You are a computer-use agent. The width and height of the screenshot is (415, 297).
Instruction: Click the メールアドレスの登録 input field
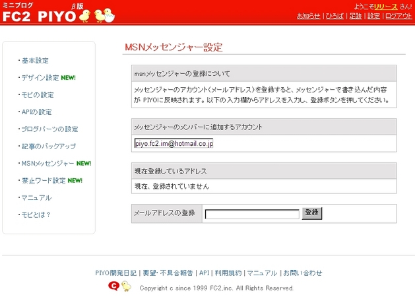coord(251,214)
